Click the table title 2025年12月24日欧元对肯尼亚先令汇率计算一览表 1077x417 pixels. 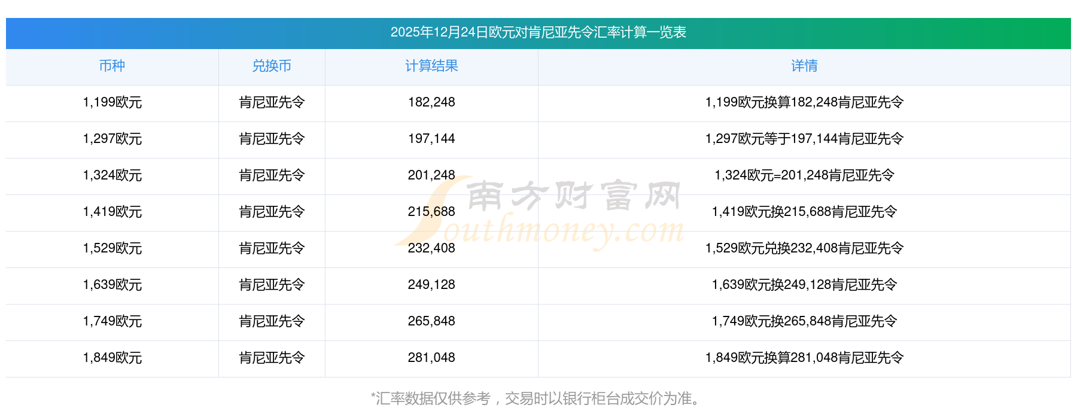click(x=538, y=32)
